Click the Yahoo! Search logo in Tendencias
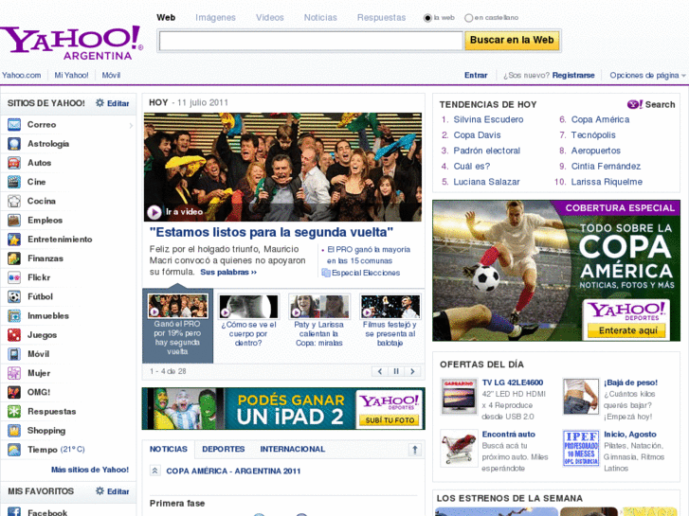The width and height of the screenshot is (689, 516). point(651,104)
